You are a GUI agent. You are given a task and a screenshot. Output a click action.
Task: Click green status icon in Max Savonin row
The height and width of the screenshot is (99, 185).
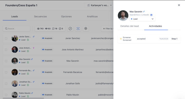click(x=28, y=62)
